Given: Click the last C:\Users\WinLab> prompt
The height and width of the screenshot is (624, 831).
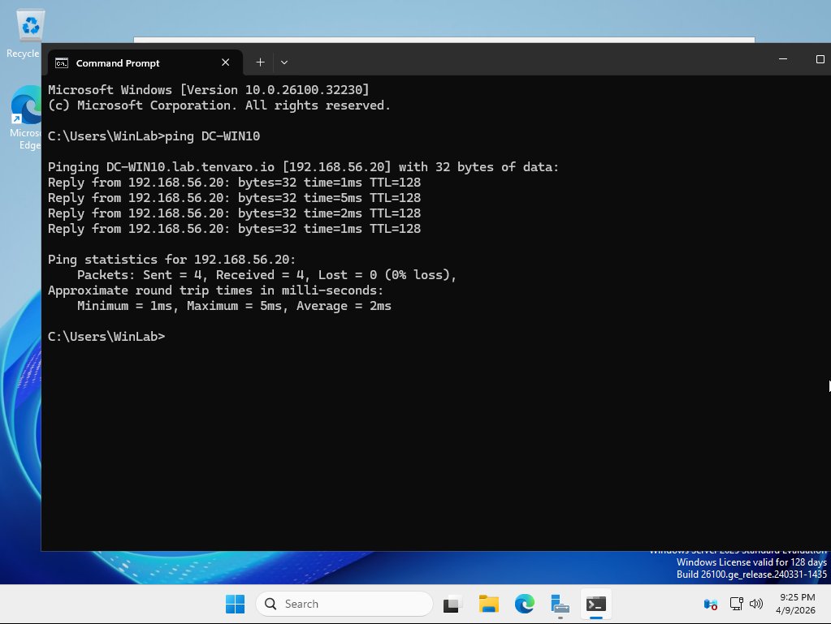Looking at the screenshot, I should [106, 336].
